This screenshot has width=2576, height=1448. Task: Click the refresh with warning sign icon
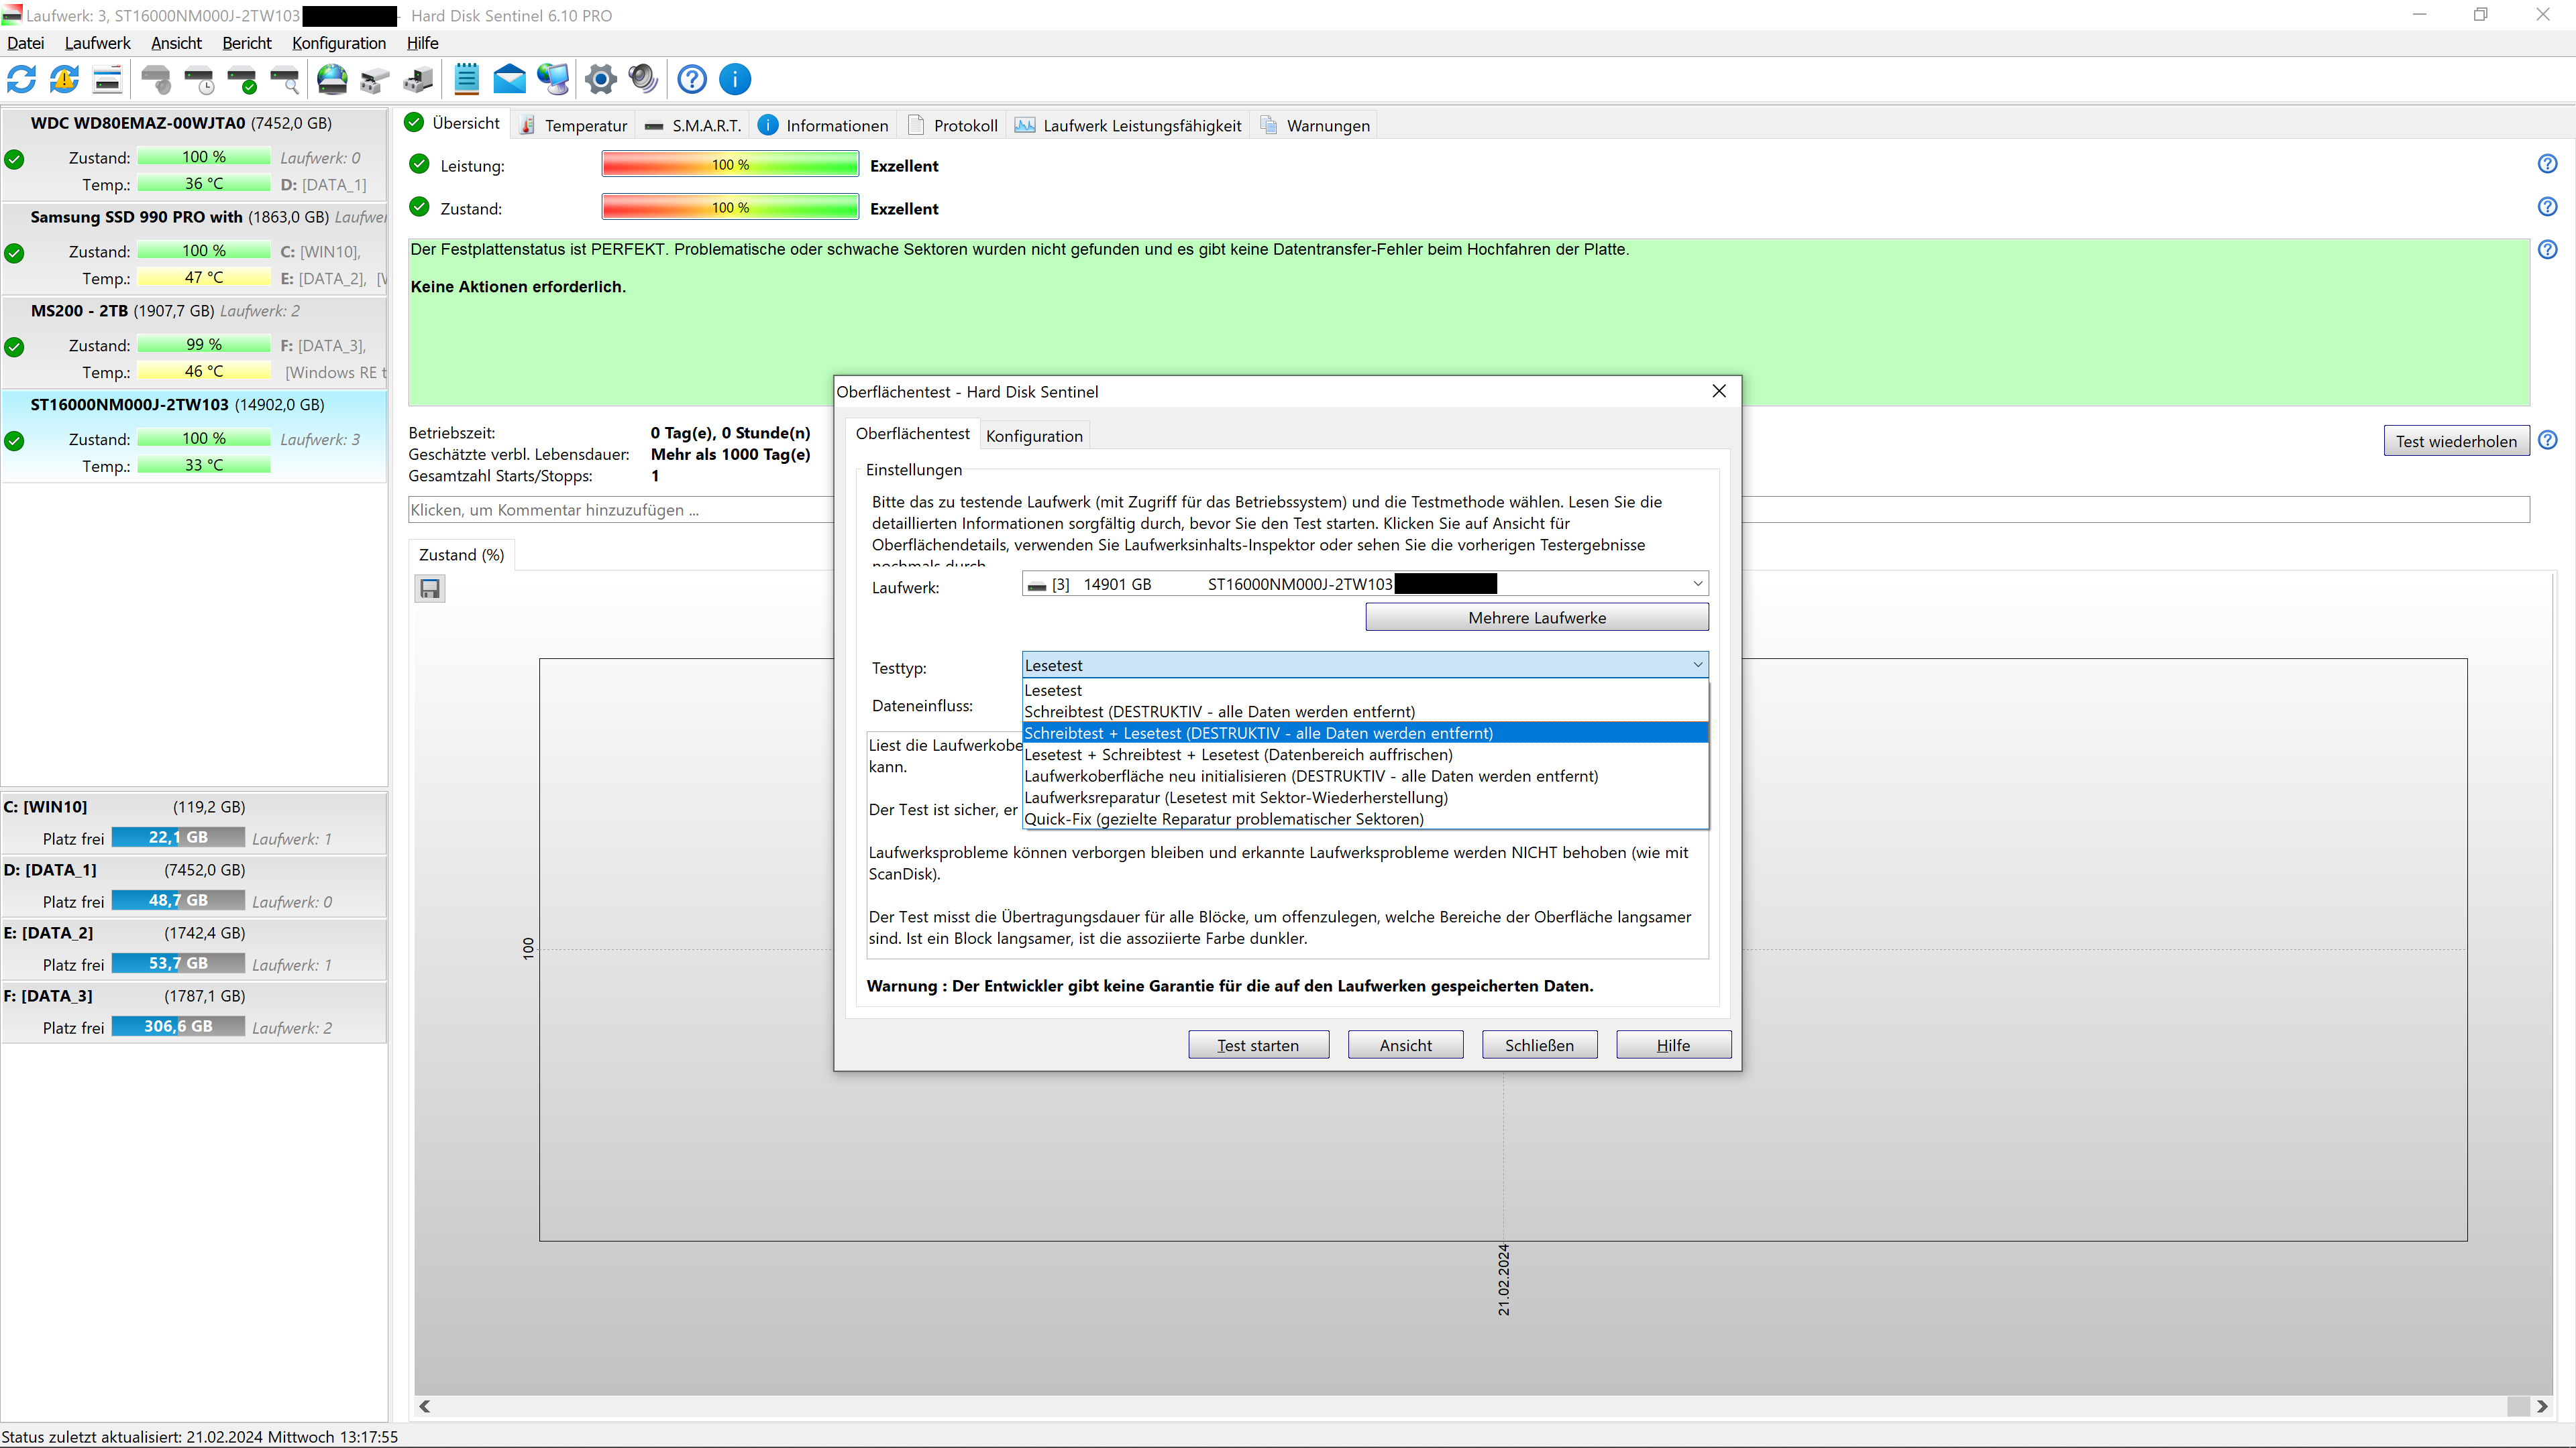pos(65,79)
